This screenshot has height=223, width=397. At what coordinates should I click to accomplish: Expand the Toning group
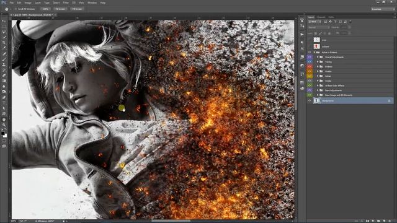(318, 62)
